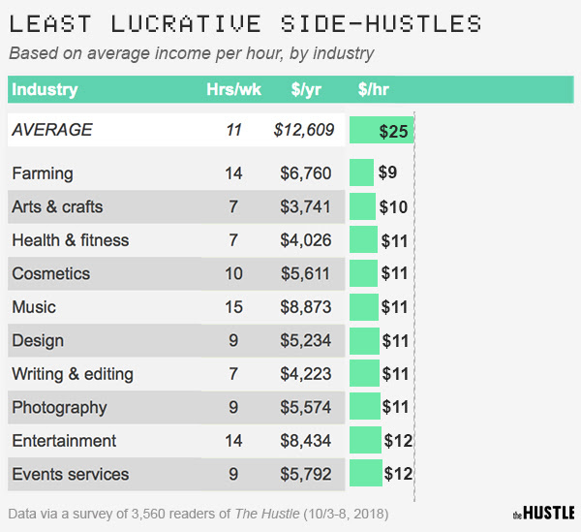The width and height of the screenshot is (581, 532).
Task: Click the Least Lucrative Side-Hustles title
Action: point(245,23)
